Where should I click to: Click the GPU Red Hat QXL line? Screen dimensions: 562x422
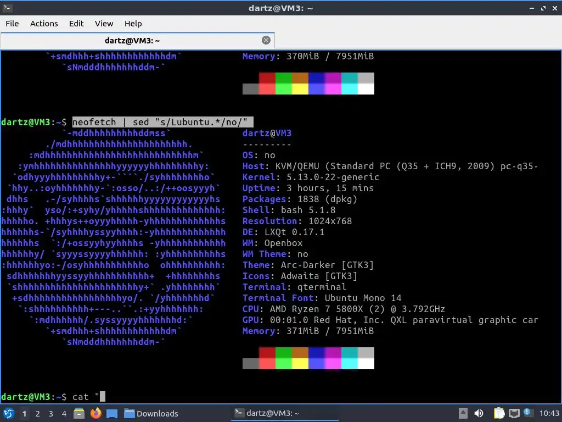pos(390,320)
